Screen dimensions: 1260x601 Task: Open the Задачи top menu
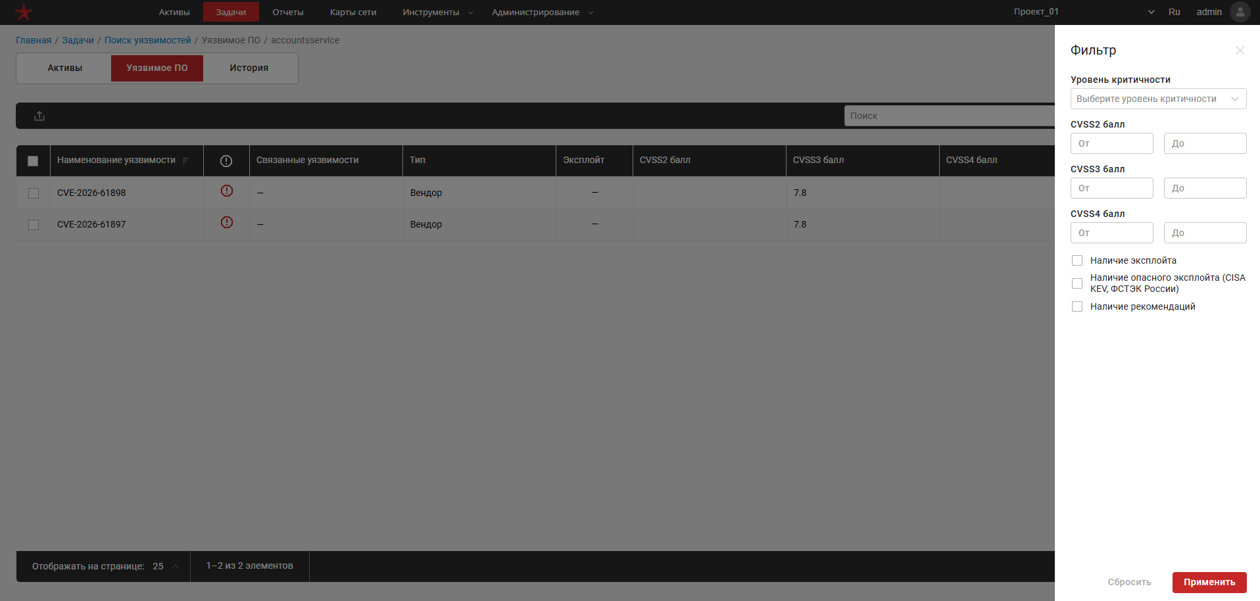tap(231, 12)
